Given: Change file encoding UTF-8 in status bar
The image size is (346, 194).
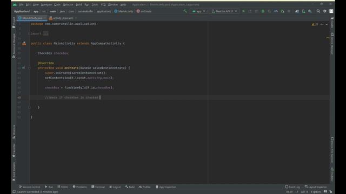Looking at the screenshot, I should click(304, 192).
